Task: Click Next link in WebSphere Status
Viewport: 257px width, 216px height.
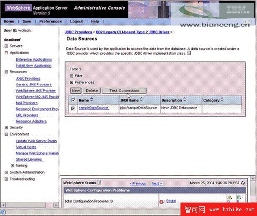Action: [157, 184]
